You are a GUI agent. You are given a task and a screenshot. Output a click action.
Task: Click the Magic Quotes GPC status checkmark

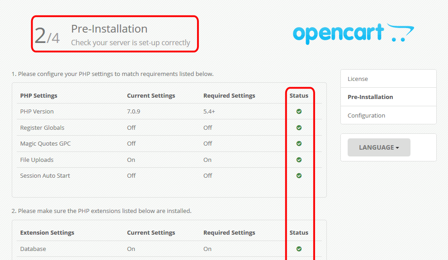click(299, 143)
